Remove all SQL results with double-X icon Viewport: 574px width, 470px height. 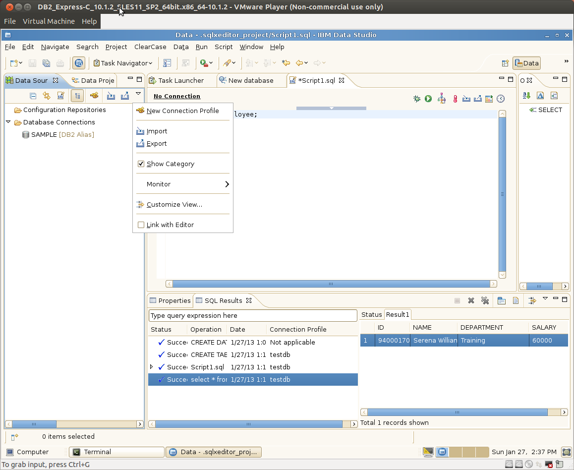(485, 300)
